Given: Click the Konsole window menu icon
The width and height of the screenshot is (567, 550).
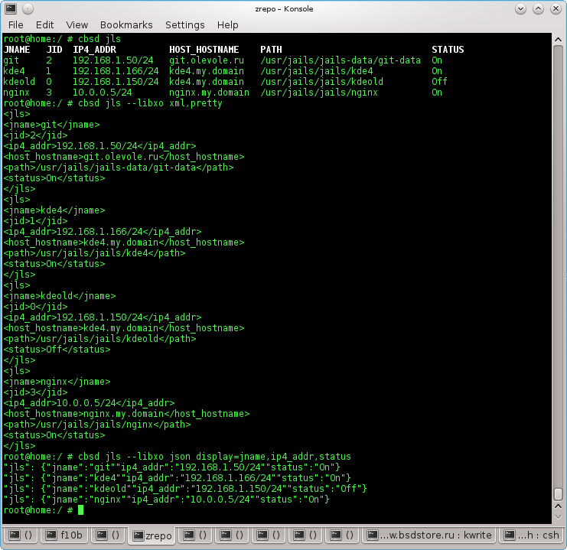Looking at the screenshot, I should (11, 8).
